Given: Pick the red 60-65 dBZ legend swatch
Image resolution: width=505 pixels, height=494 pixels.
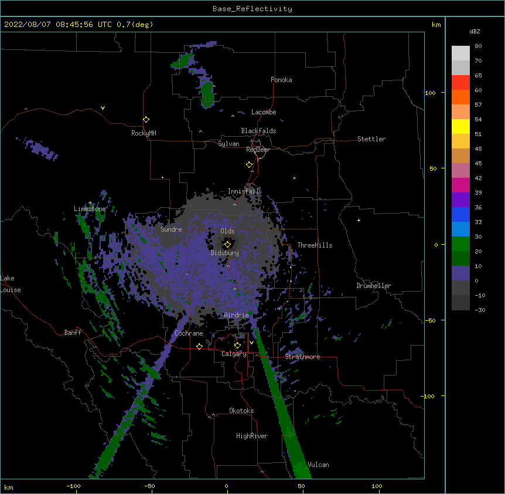Looking at the screenshot, I should pyautogui.click(x=460, y=83).
